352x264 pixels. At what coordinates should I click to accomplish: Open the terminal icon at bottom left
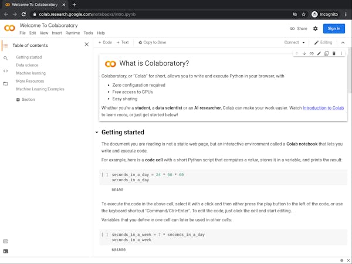tap(5, 251)
